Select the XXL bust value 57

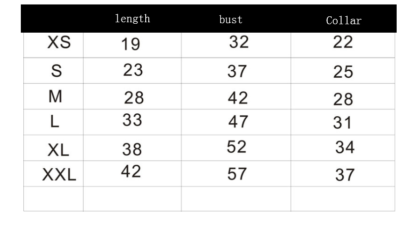[237, 174]
